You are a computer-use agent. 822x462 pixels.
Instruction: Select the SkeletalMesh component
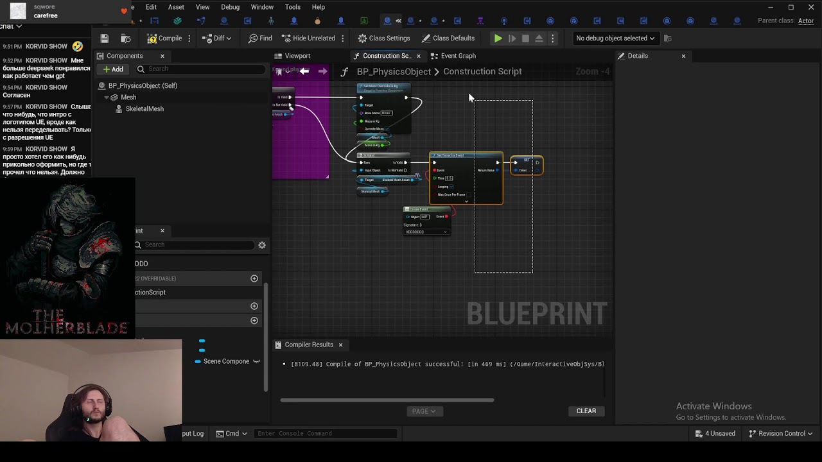coord(144,109)
